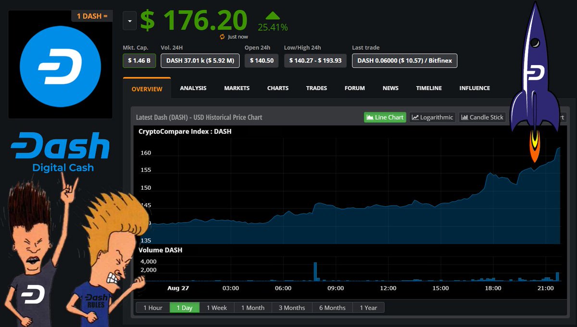Click the 18:00 time axis label
This screenshot has width=577, height=327.
point(493,288)
